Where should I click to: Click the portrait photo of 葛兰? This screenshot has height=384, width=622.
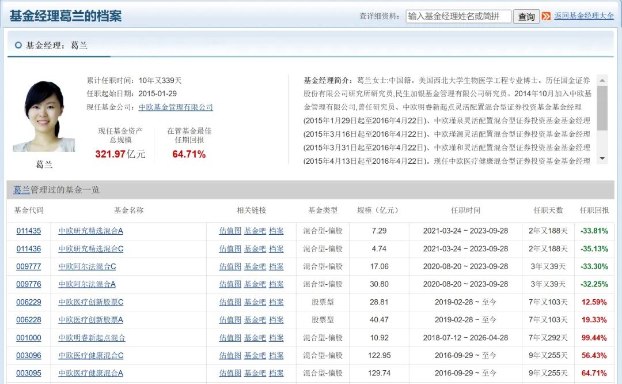point(44,116)
